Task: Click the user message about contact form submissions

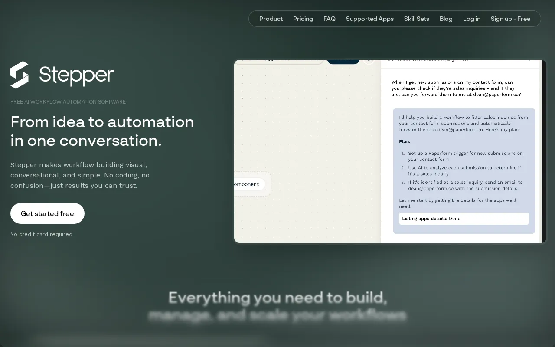Action: point(456,88)
